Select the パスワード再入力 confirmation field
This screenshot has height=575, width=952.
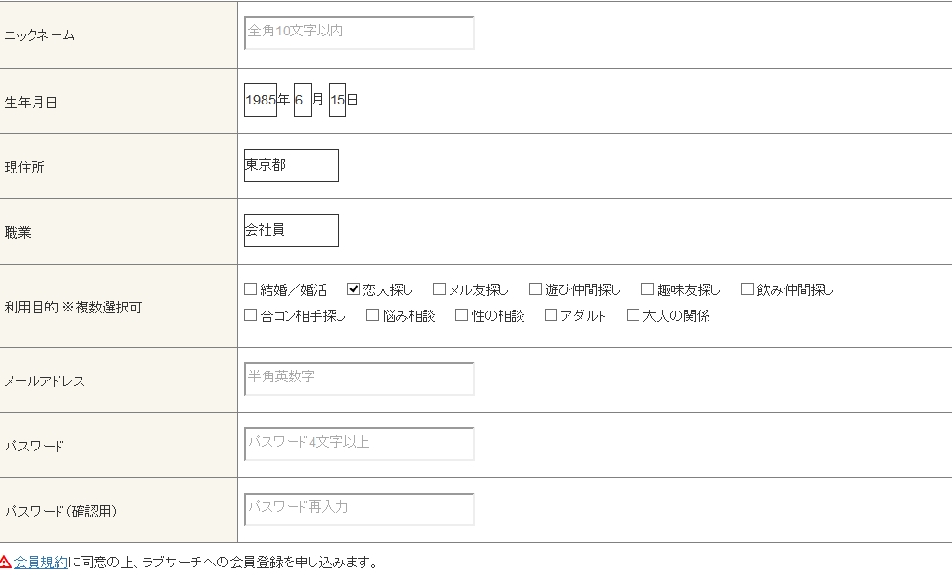pyautogui.click(x=359, y=509)
